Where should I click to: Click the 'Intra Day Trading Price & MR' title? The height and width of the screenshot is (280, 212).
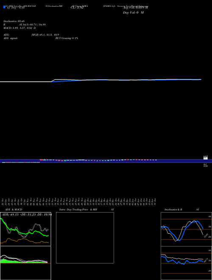[x=78, y=210]
